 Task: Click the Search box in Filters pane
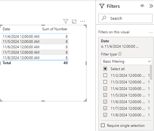[125, 18]
